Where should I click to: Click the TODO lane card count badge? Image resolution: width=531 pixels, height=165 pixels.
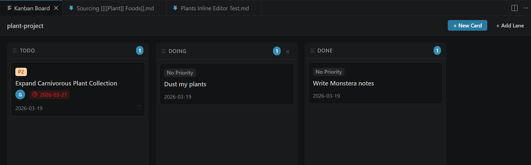tap(140, 51)
